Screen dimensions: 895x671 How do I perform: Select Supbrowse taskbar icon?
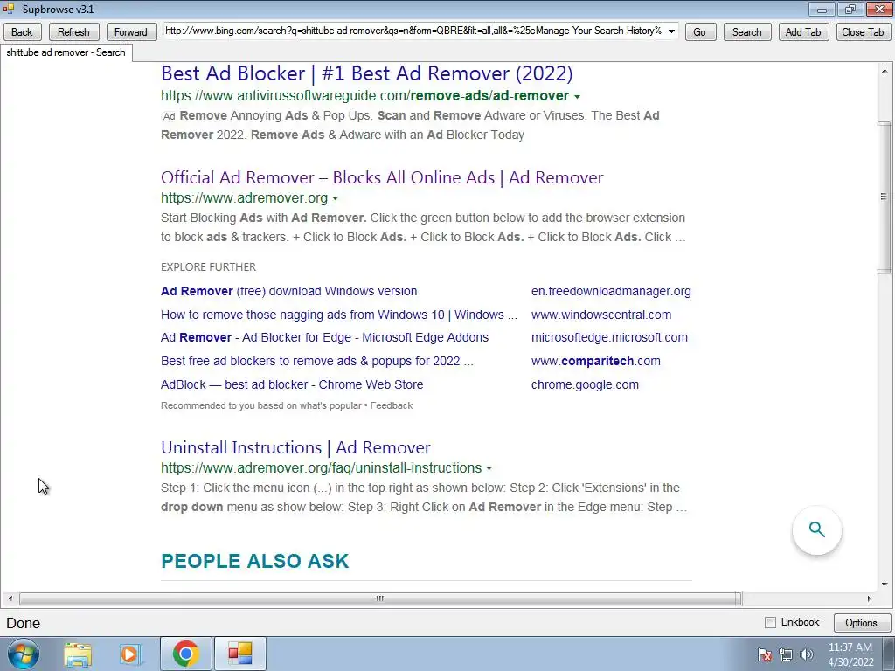click(x=239, y=654)
